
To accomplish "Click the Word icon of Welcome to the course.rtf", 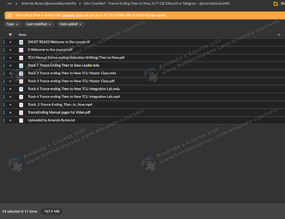I will (x=21, y=42).
